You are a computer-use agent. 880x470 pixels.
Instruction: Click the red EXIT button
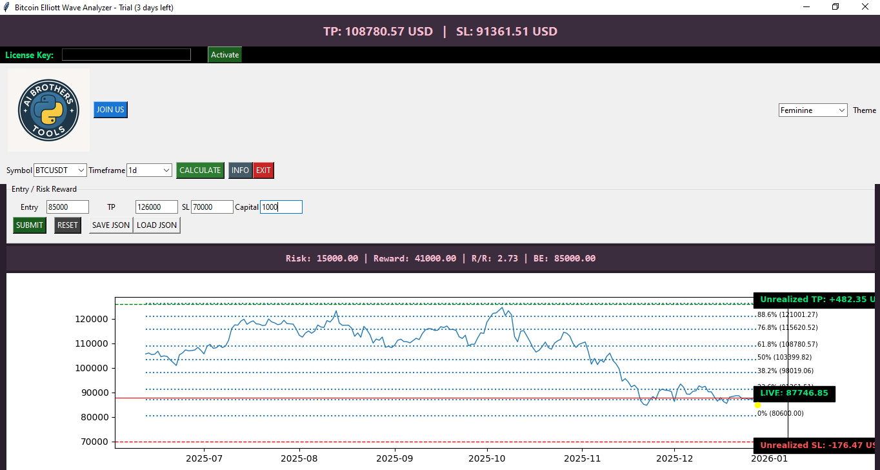[263, 170]
